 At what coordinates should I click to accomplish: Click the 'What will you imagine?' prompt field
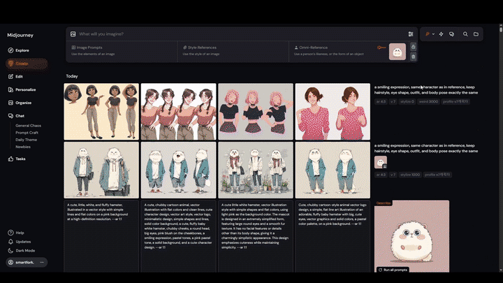click(240, 34)
